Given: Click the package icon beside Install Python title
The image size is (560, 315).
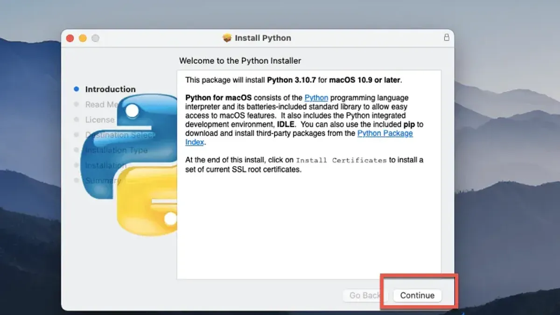Looking at the screenshot, I should click(227, 38).
